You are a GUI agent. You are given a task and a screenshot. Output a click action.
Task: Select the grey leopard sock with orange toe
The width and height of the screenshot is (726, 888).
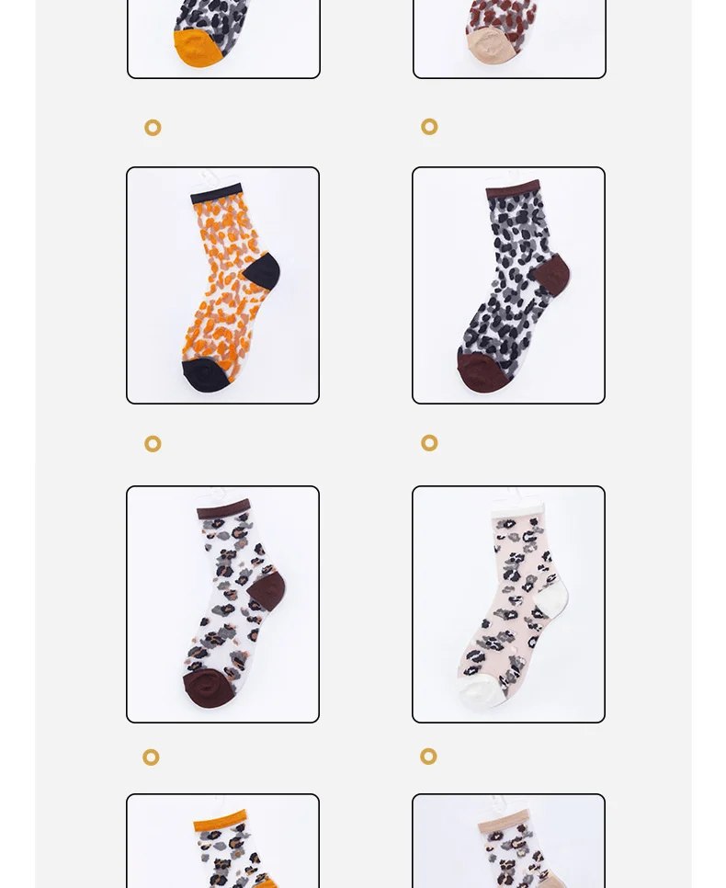click(223, 39)
